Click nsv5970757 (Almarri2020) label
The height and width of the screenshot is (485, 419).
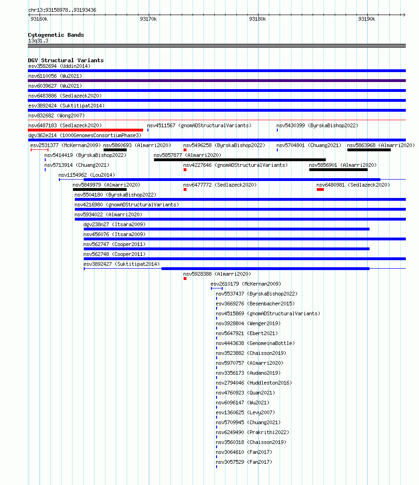coord(250,363)
